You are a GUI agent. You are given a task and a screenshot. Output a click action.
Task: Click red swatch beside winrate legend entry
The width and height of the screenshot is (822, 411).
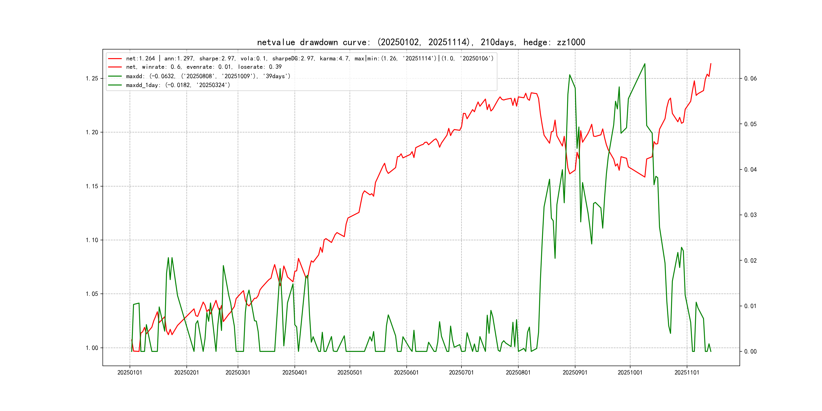pyautogui.click(x=115, y=67)
